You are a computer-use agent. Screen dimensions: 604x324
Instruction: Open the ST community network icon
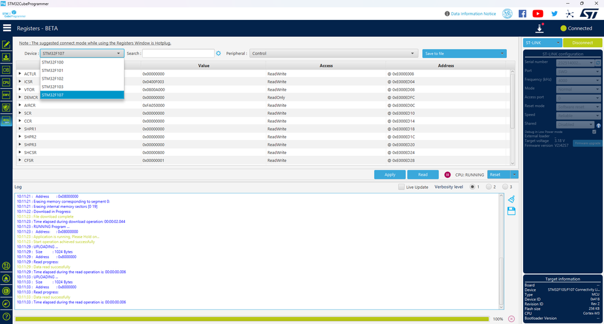point(570,13)
